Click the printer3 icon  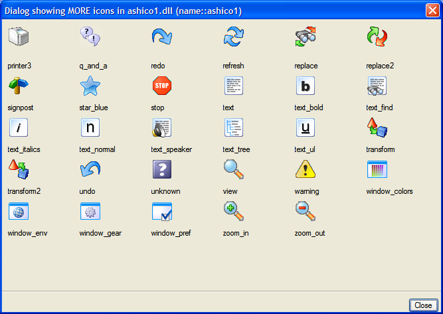[19, 37]
